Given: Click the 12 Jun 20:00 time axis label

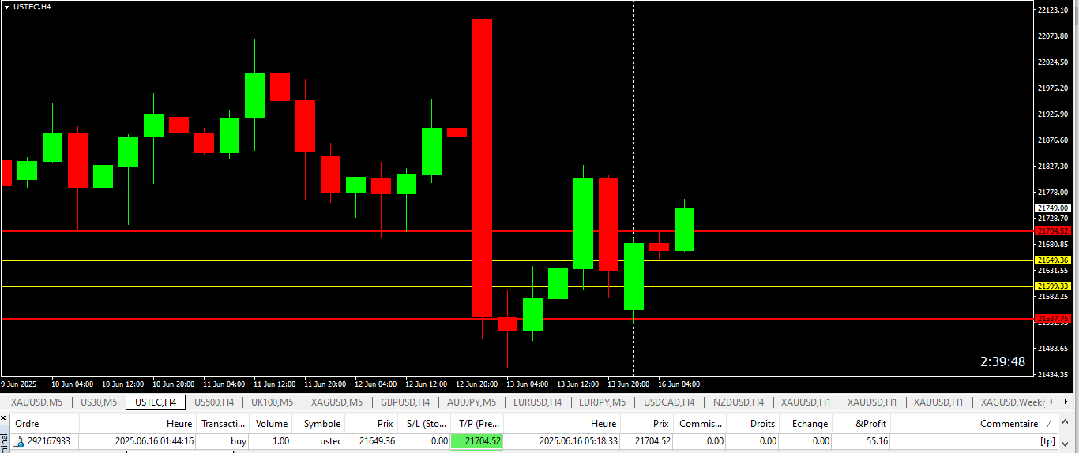Looking at the screenshot, I should pyautogui.click(x=476, y=384).
